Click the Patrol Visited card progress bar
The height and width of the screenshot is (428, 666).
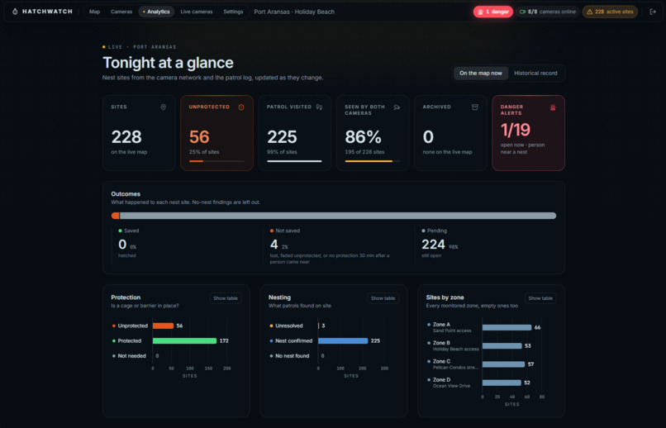tap(294, 161)
